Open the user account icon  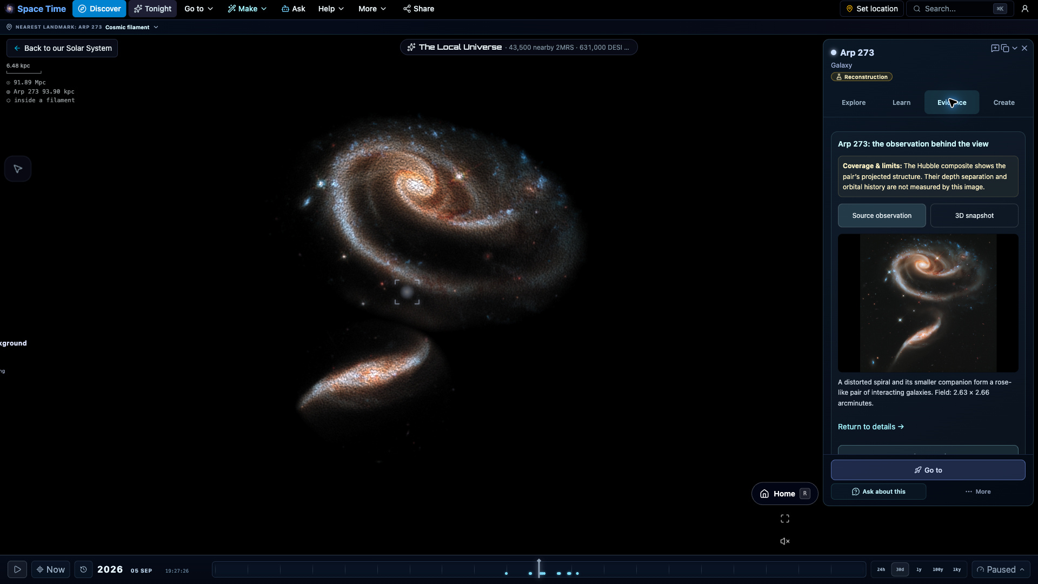click(x=1025, y=9)
